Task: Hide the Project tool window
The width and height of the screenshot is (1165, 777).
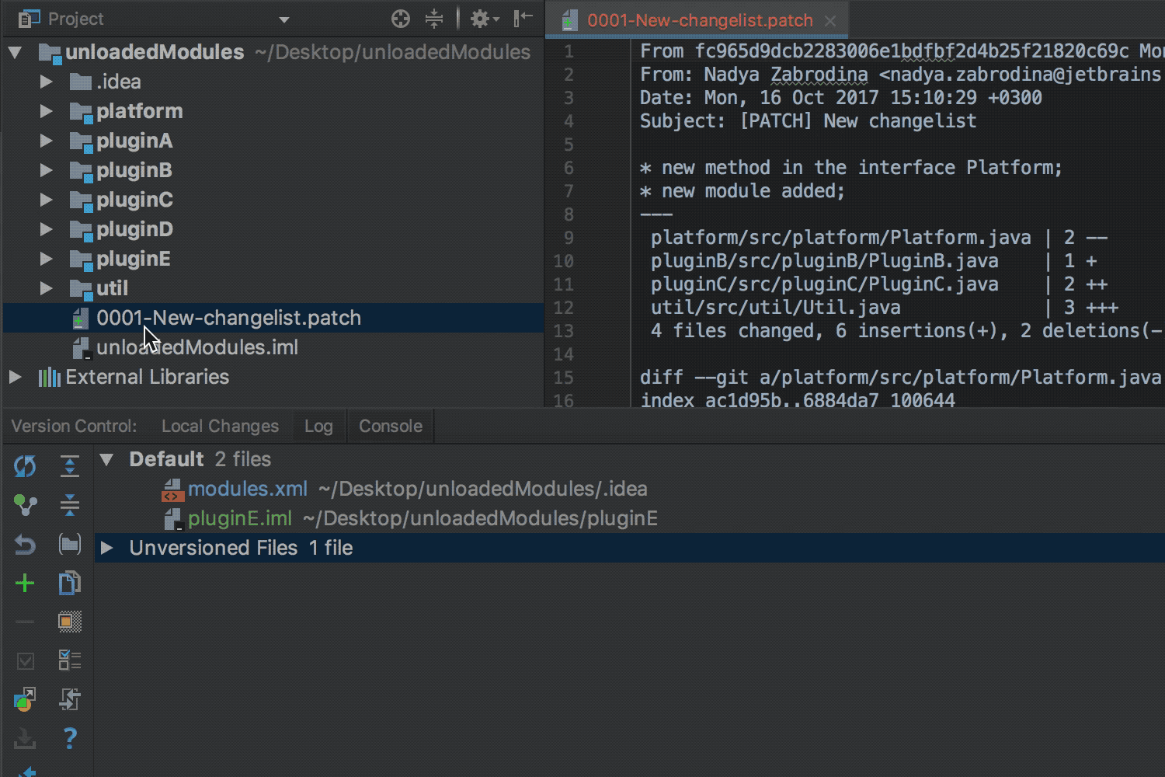Action: [523, 19]
